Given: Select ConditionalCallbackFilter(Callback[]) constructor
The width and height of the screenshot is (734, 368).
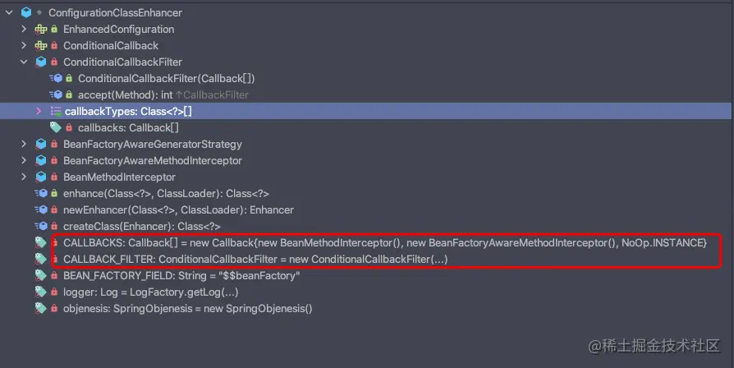Looking at the screenshot, I should 166,78.
